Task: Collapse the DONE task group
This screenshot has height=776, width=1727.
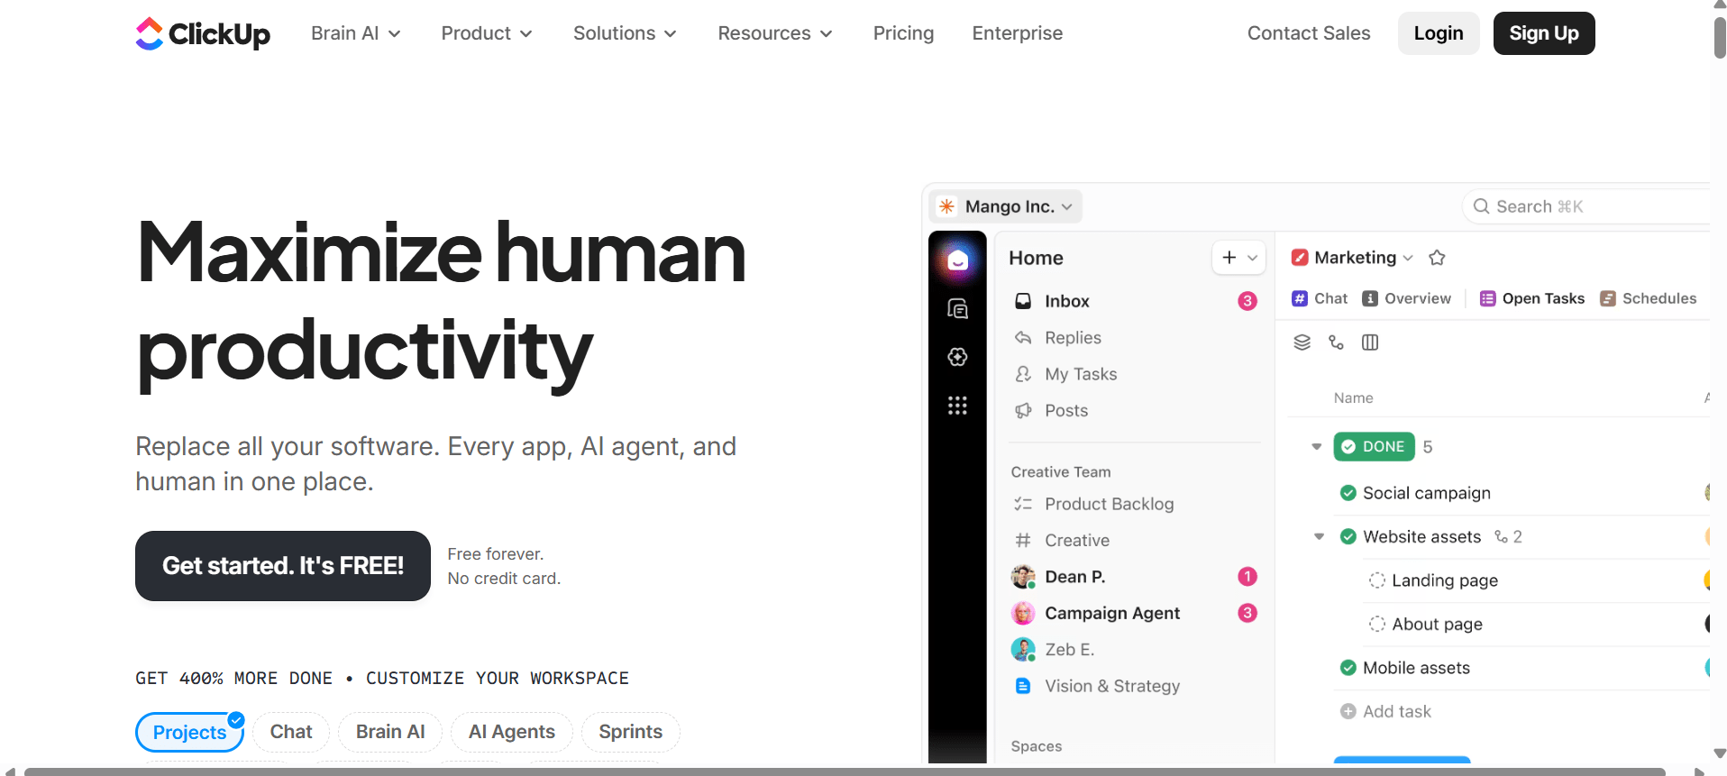Action: click(1316, 447)
